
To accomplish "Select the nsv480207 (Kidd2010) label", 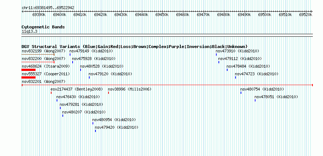I will [x=84, y=112].
